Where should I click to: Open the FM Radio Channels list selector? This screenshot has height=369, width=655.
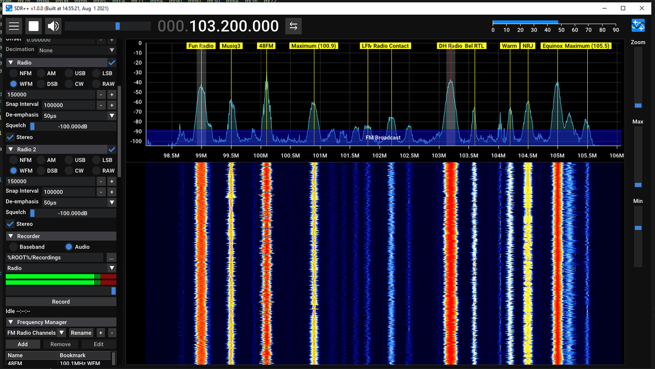click(34, 332)
